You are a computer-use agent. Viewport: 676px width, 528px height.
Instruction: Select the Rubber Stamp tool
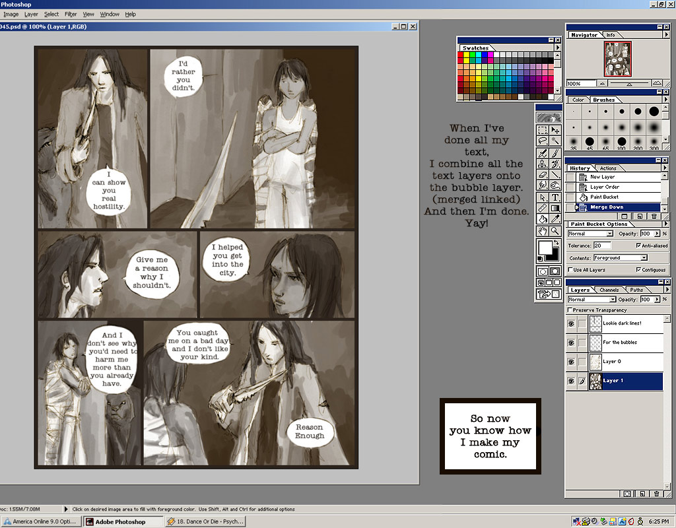tap(543, 164)
